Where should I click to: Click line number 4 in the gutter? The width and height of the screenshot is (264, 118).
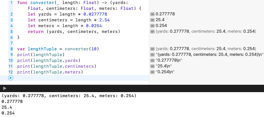pyautogui.click(x=11, y=26)
